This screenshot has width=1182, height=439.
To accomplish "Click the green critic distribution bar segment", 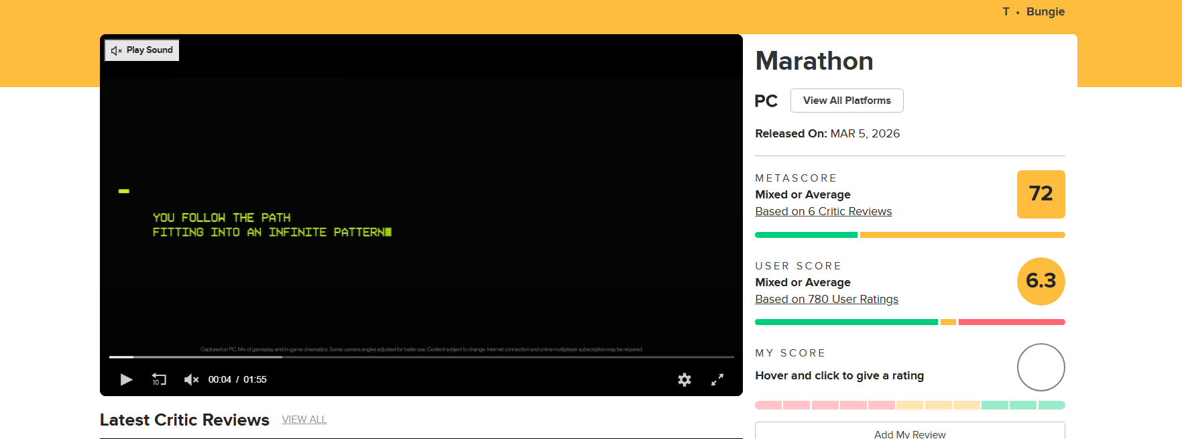I will pos(806,235).
